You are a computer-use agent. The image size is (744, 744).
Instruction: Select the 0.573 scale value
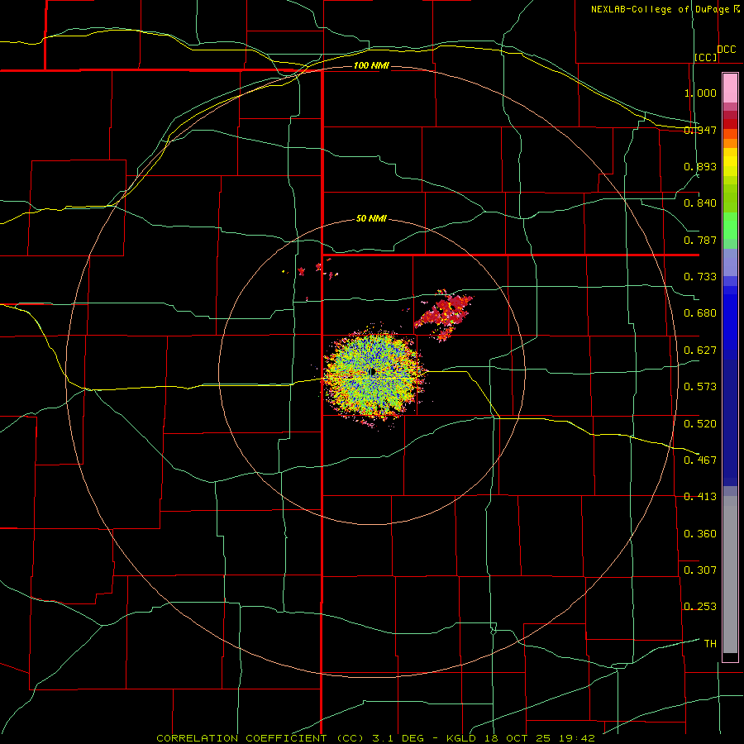700,387
